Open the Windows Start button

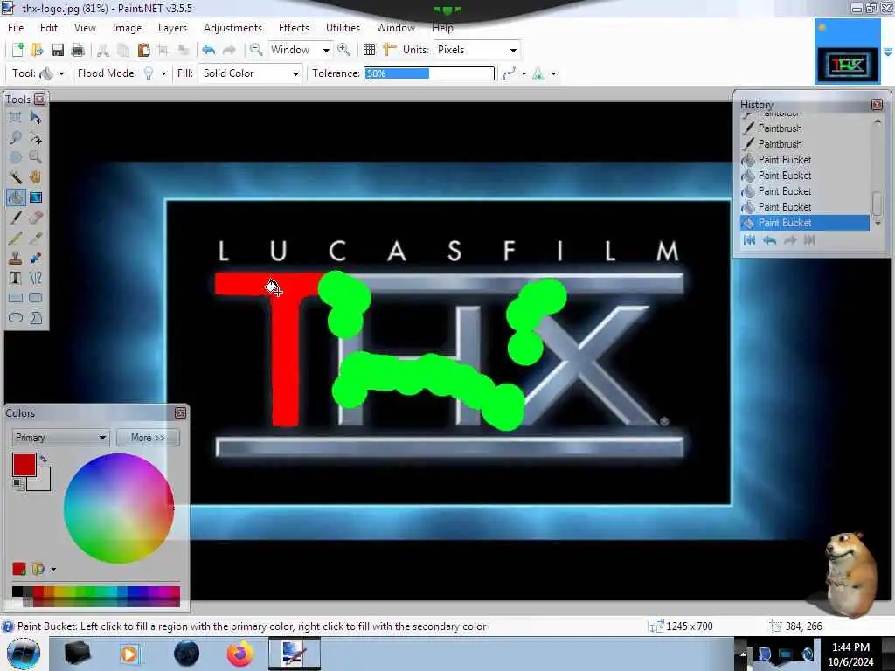24,654
